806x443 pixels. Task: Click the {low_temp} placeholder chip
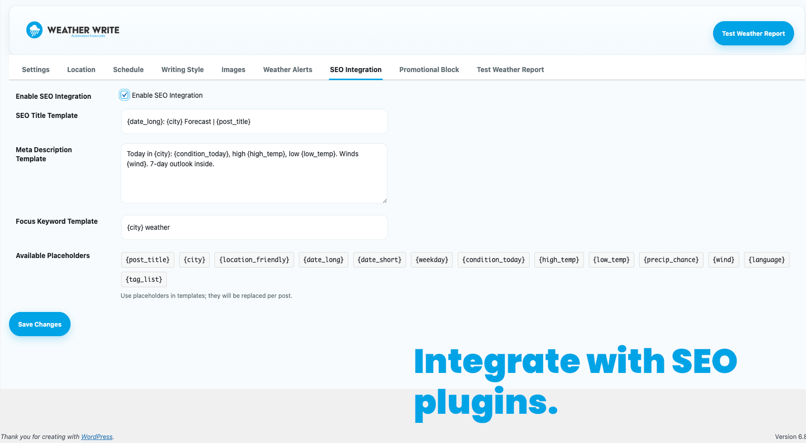611,260
